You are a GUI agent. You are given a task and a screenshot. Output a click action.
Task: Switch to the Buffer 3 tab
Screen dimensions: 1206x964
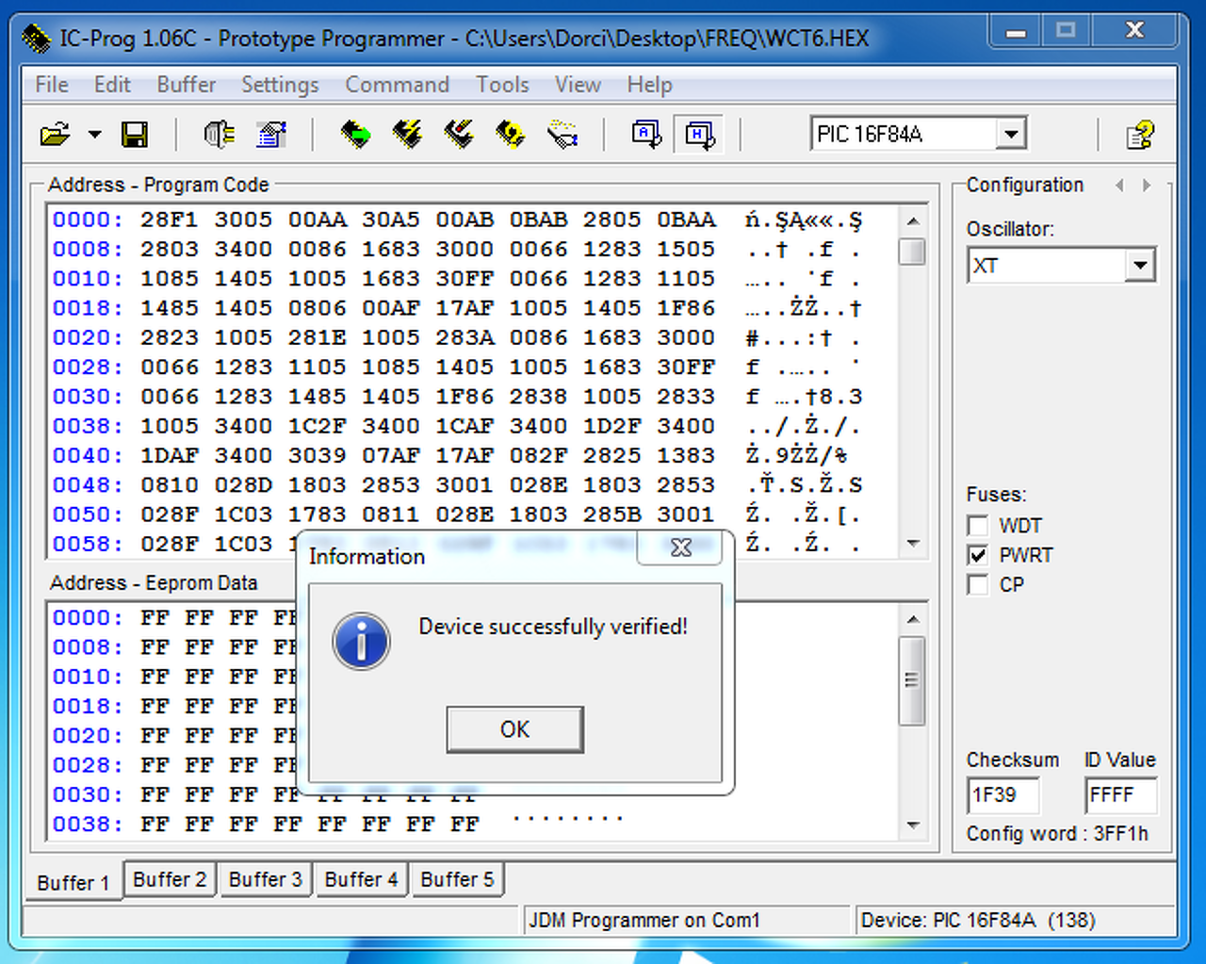(266, 879)
